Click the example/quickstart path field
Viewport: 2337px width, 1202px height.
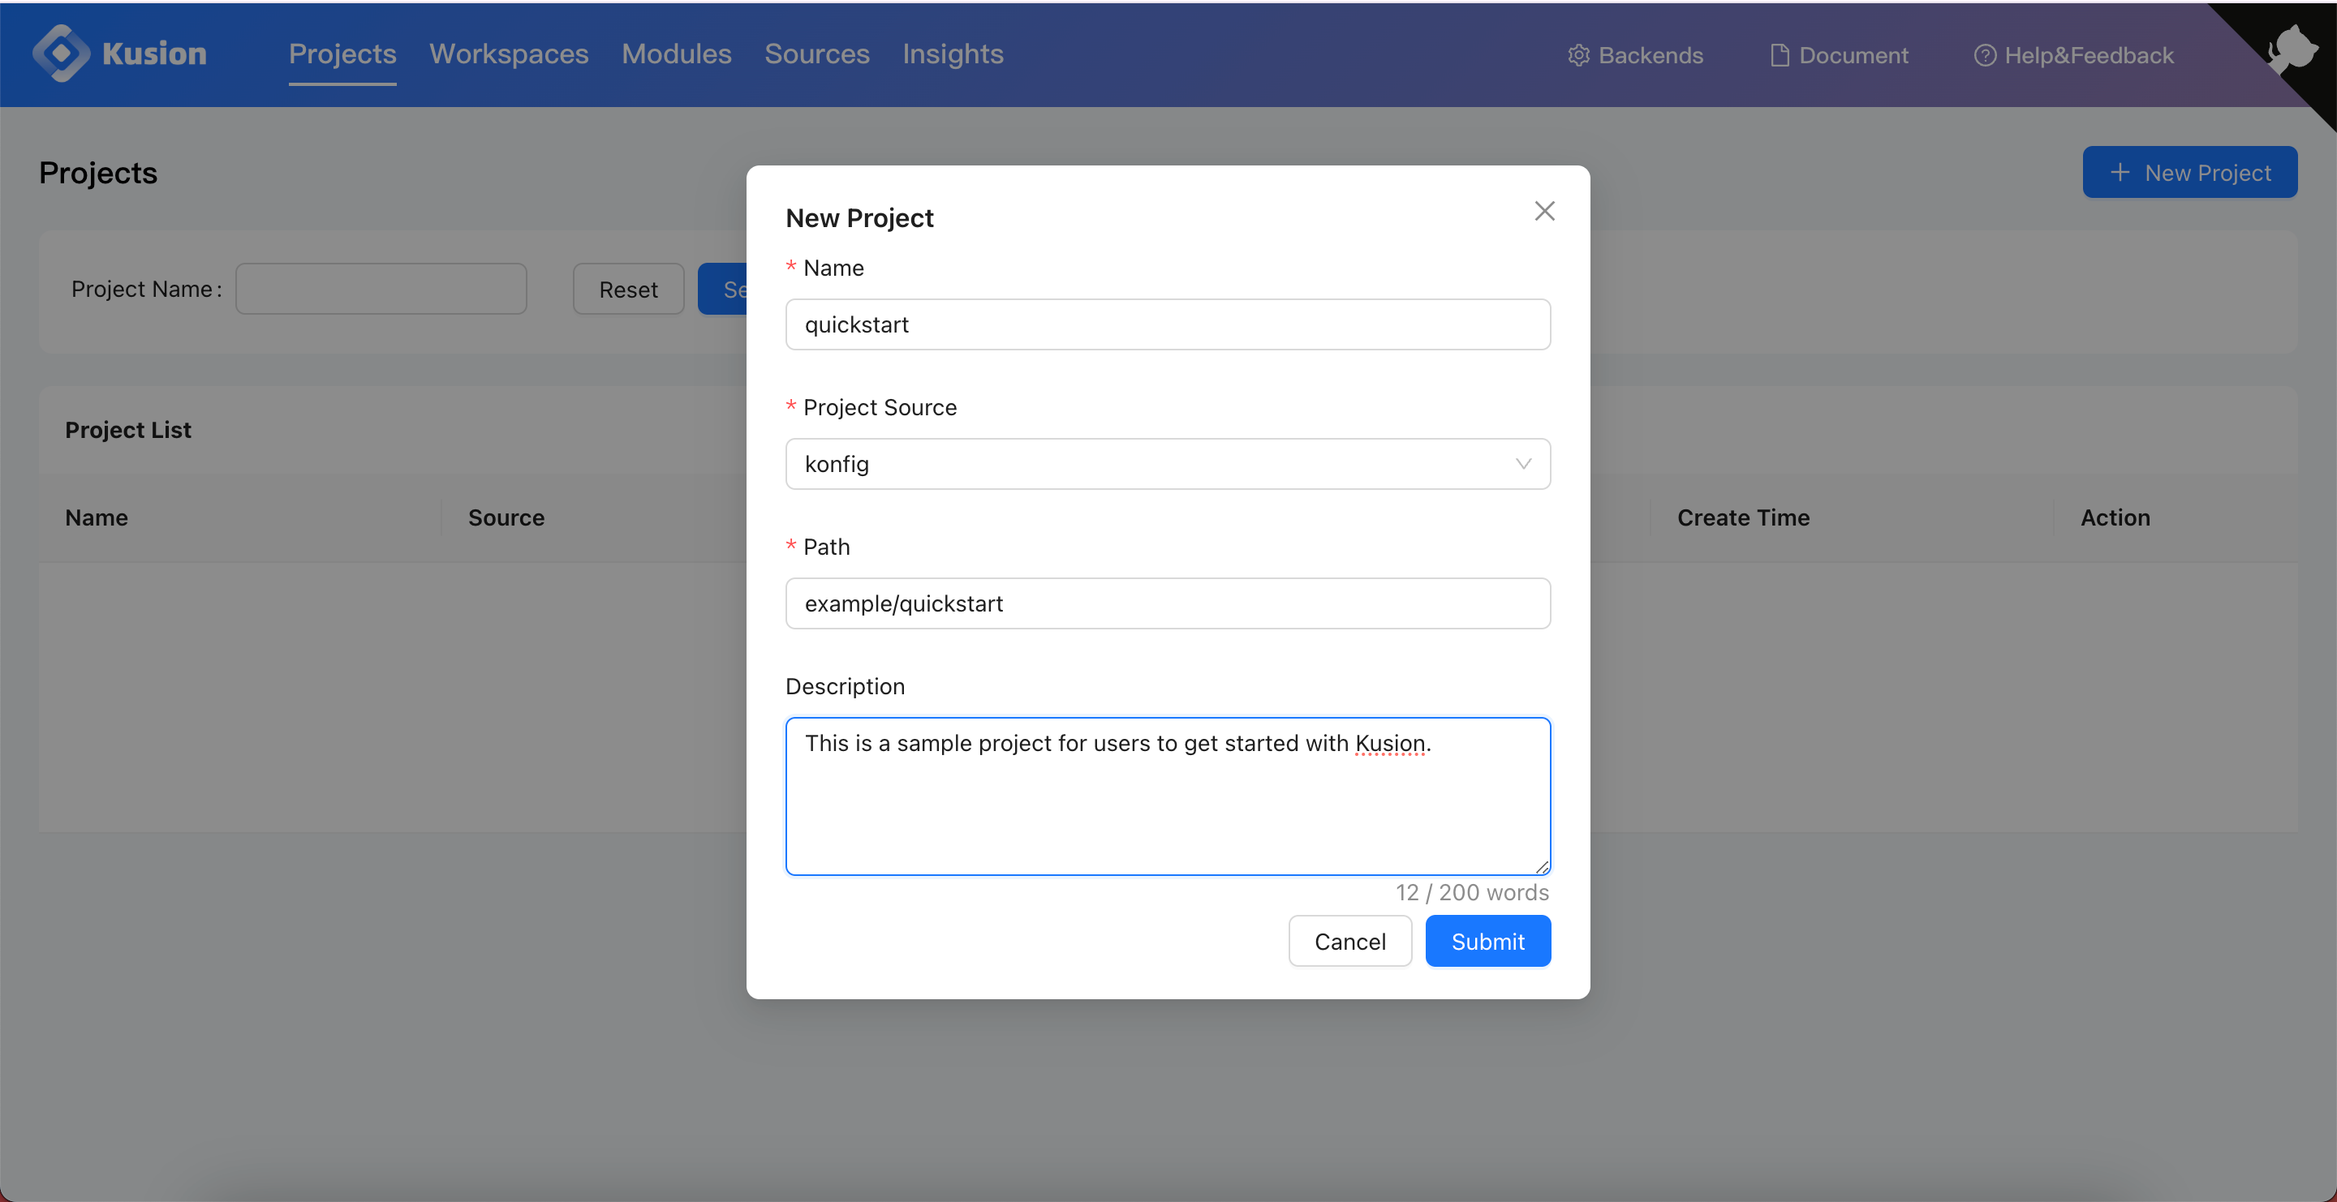pyautogui.click(x=1168, y=603)
